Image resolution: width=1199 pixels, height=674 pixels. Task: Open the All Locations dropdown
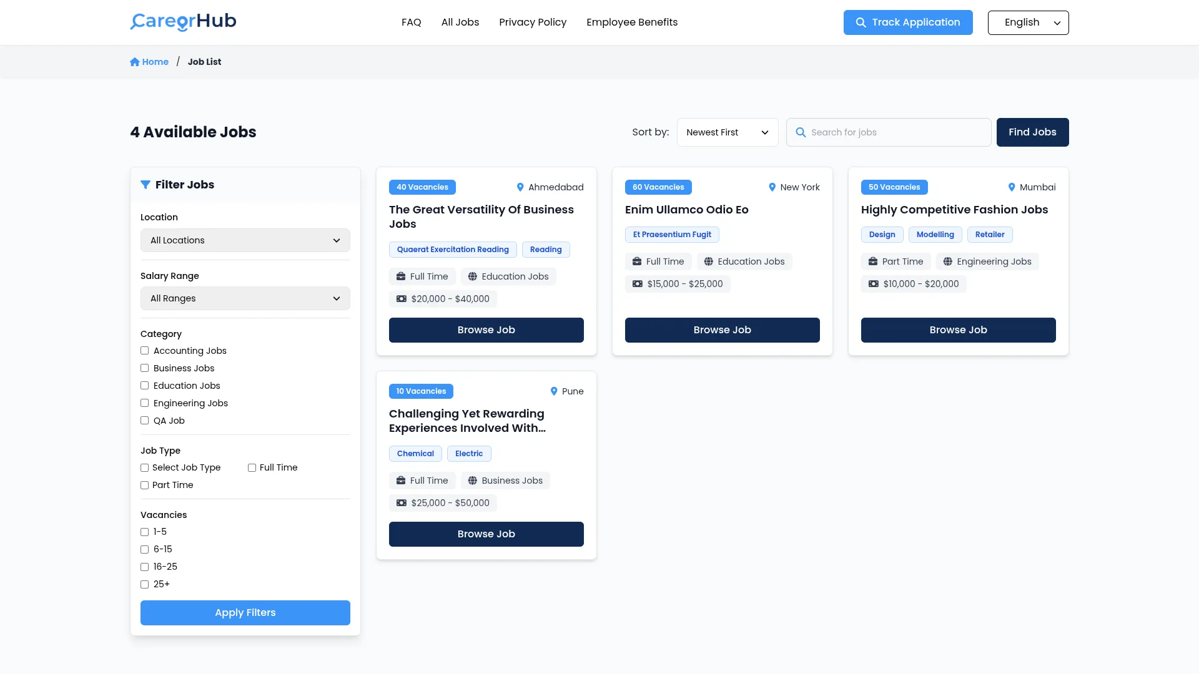pos(245,240)
